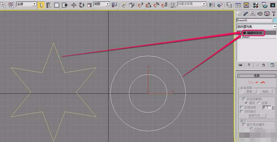The image size is (277, 142).
Task: Open the Curve Editor
Action: pyautogui.click(x=238, y=5)
